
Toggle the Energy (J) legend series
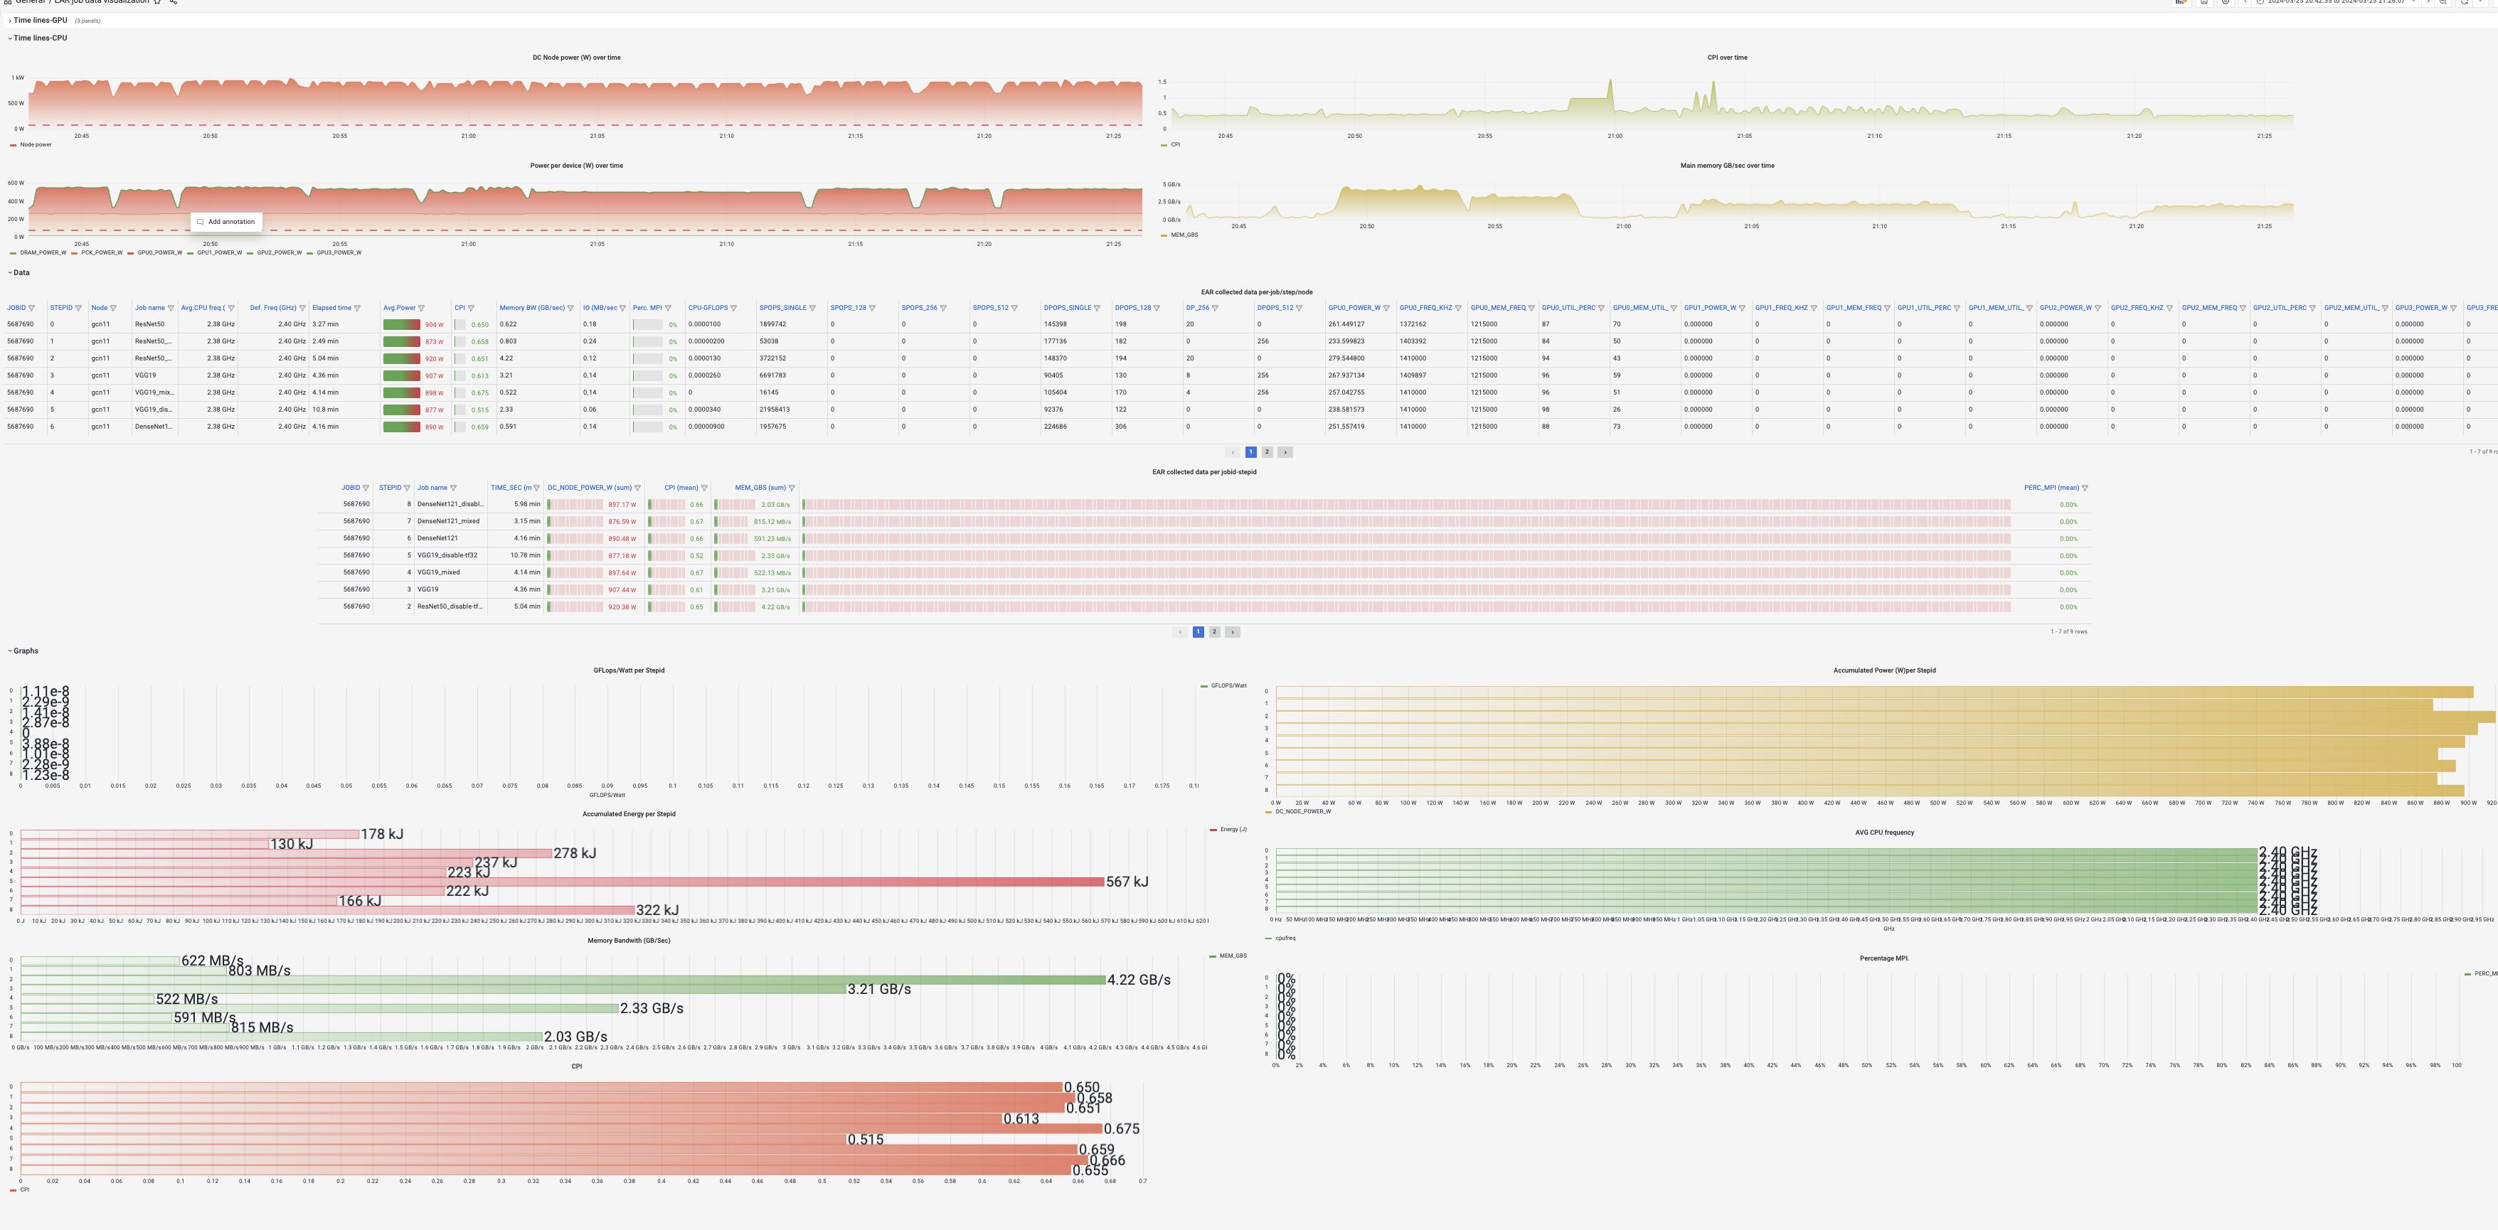coord(1233,830)
